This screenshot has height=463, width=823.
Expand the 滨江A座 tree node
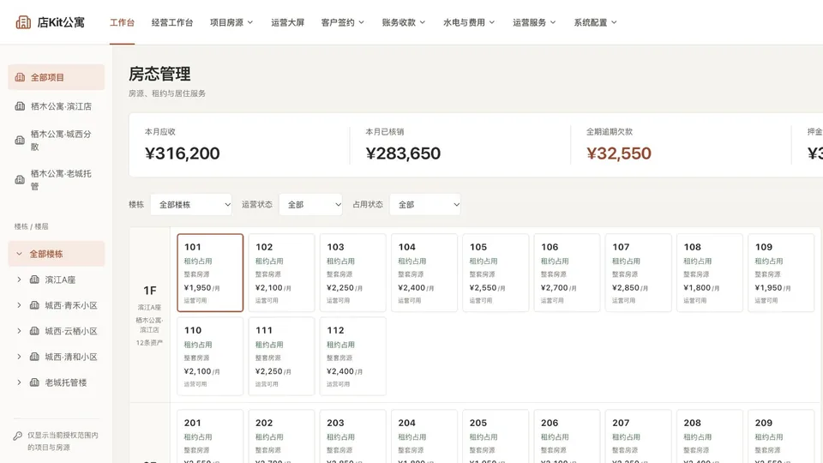(x=19, y=280)
